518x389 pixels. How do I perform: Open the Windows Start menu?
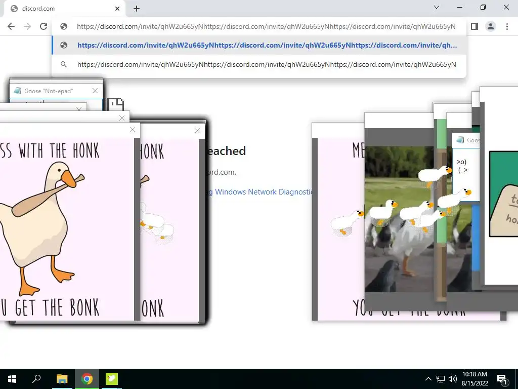tap(12, 379)
